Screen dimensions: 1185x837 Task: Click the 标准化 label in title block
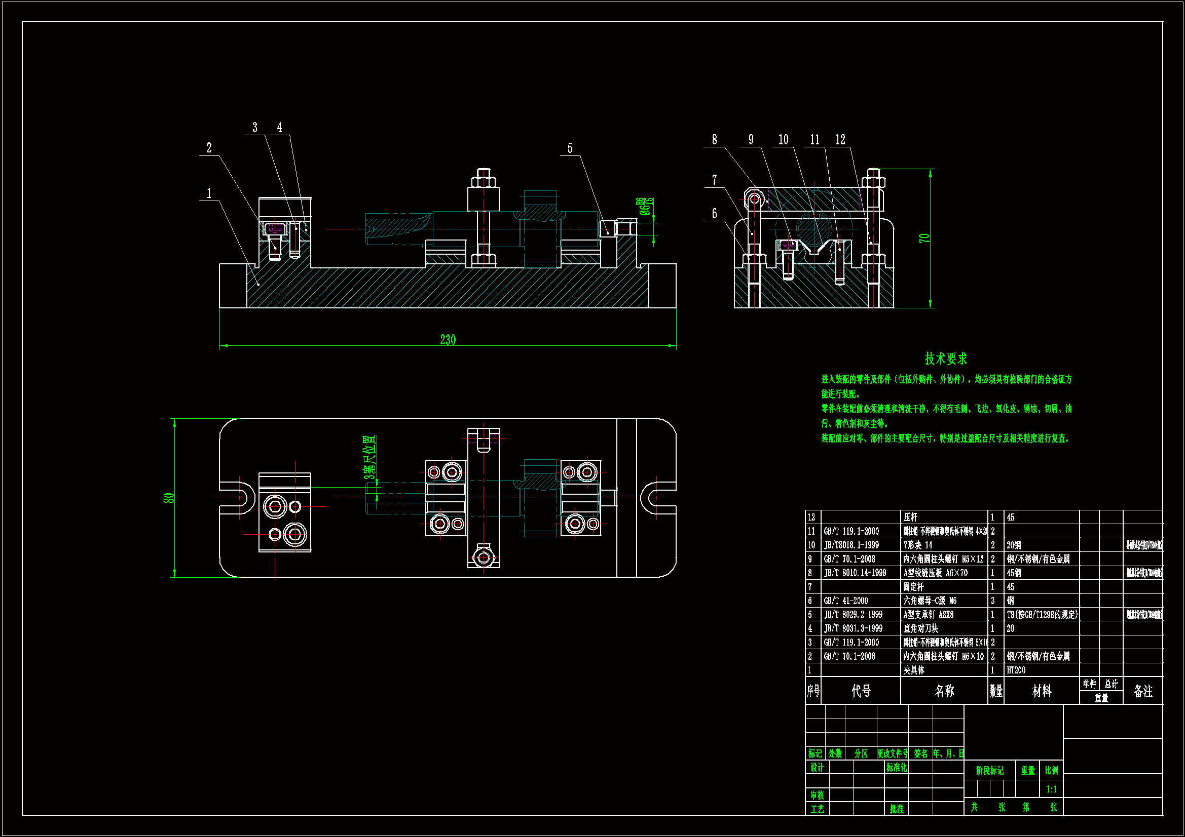coord(897,768)
